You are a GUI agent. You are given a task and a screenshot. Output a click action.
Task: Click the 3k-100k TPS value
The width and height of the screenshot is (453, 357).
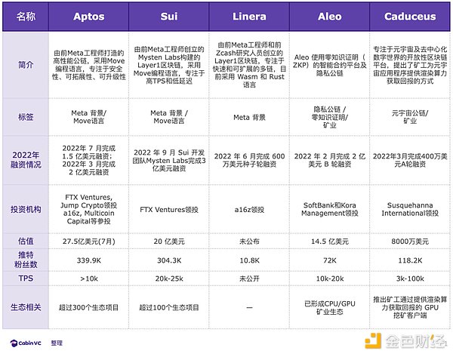coord(410,279)
